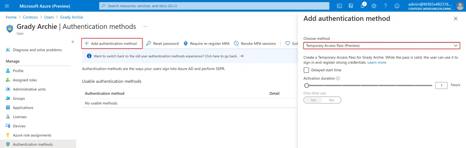Image resolution: width=466 pixels, height=148 pixels.
Task: Click the Activation duration info icon
Action: tap(338, 78)
